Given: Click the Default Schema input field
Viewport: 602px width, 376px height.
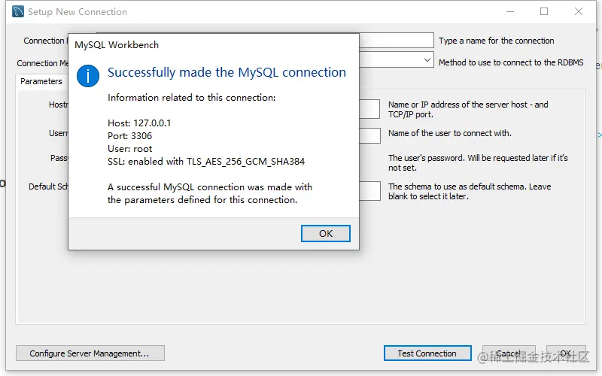Looking at the screenshot, I should [369, 191].
